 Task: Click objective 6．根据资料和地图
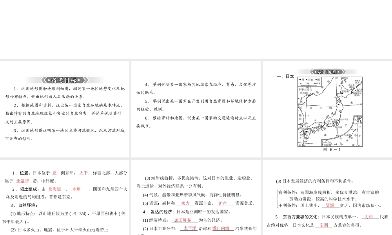pyautogui.click(x=196, y=122)
